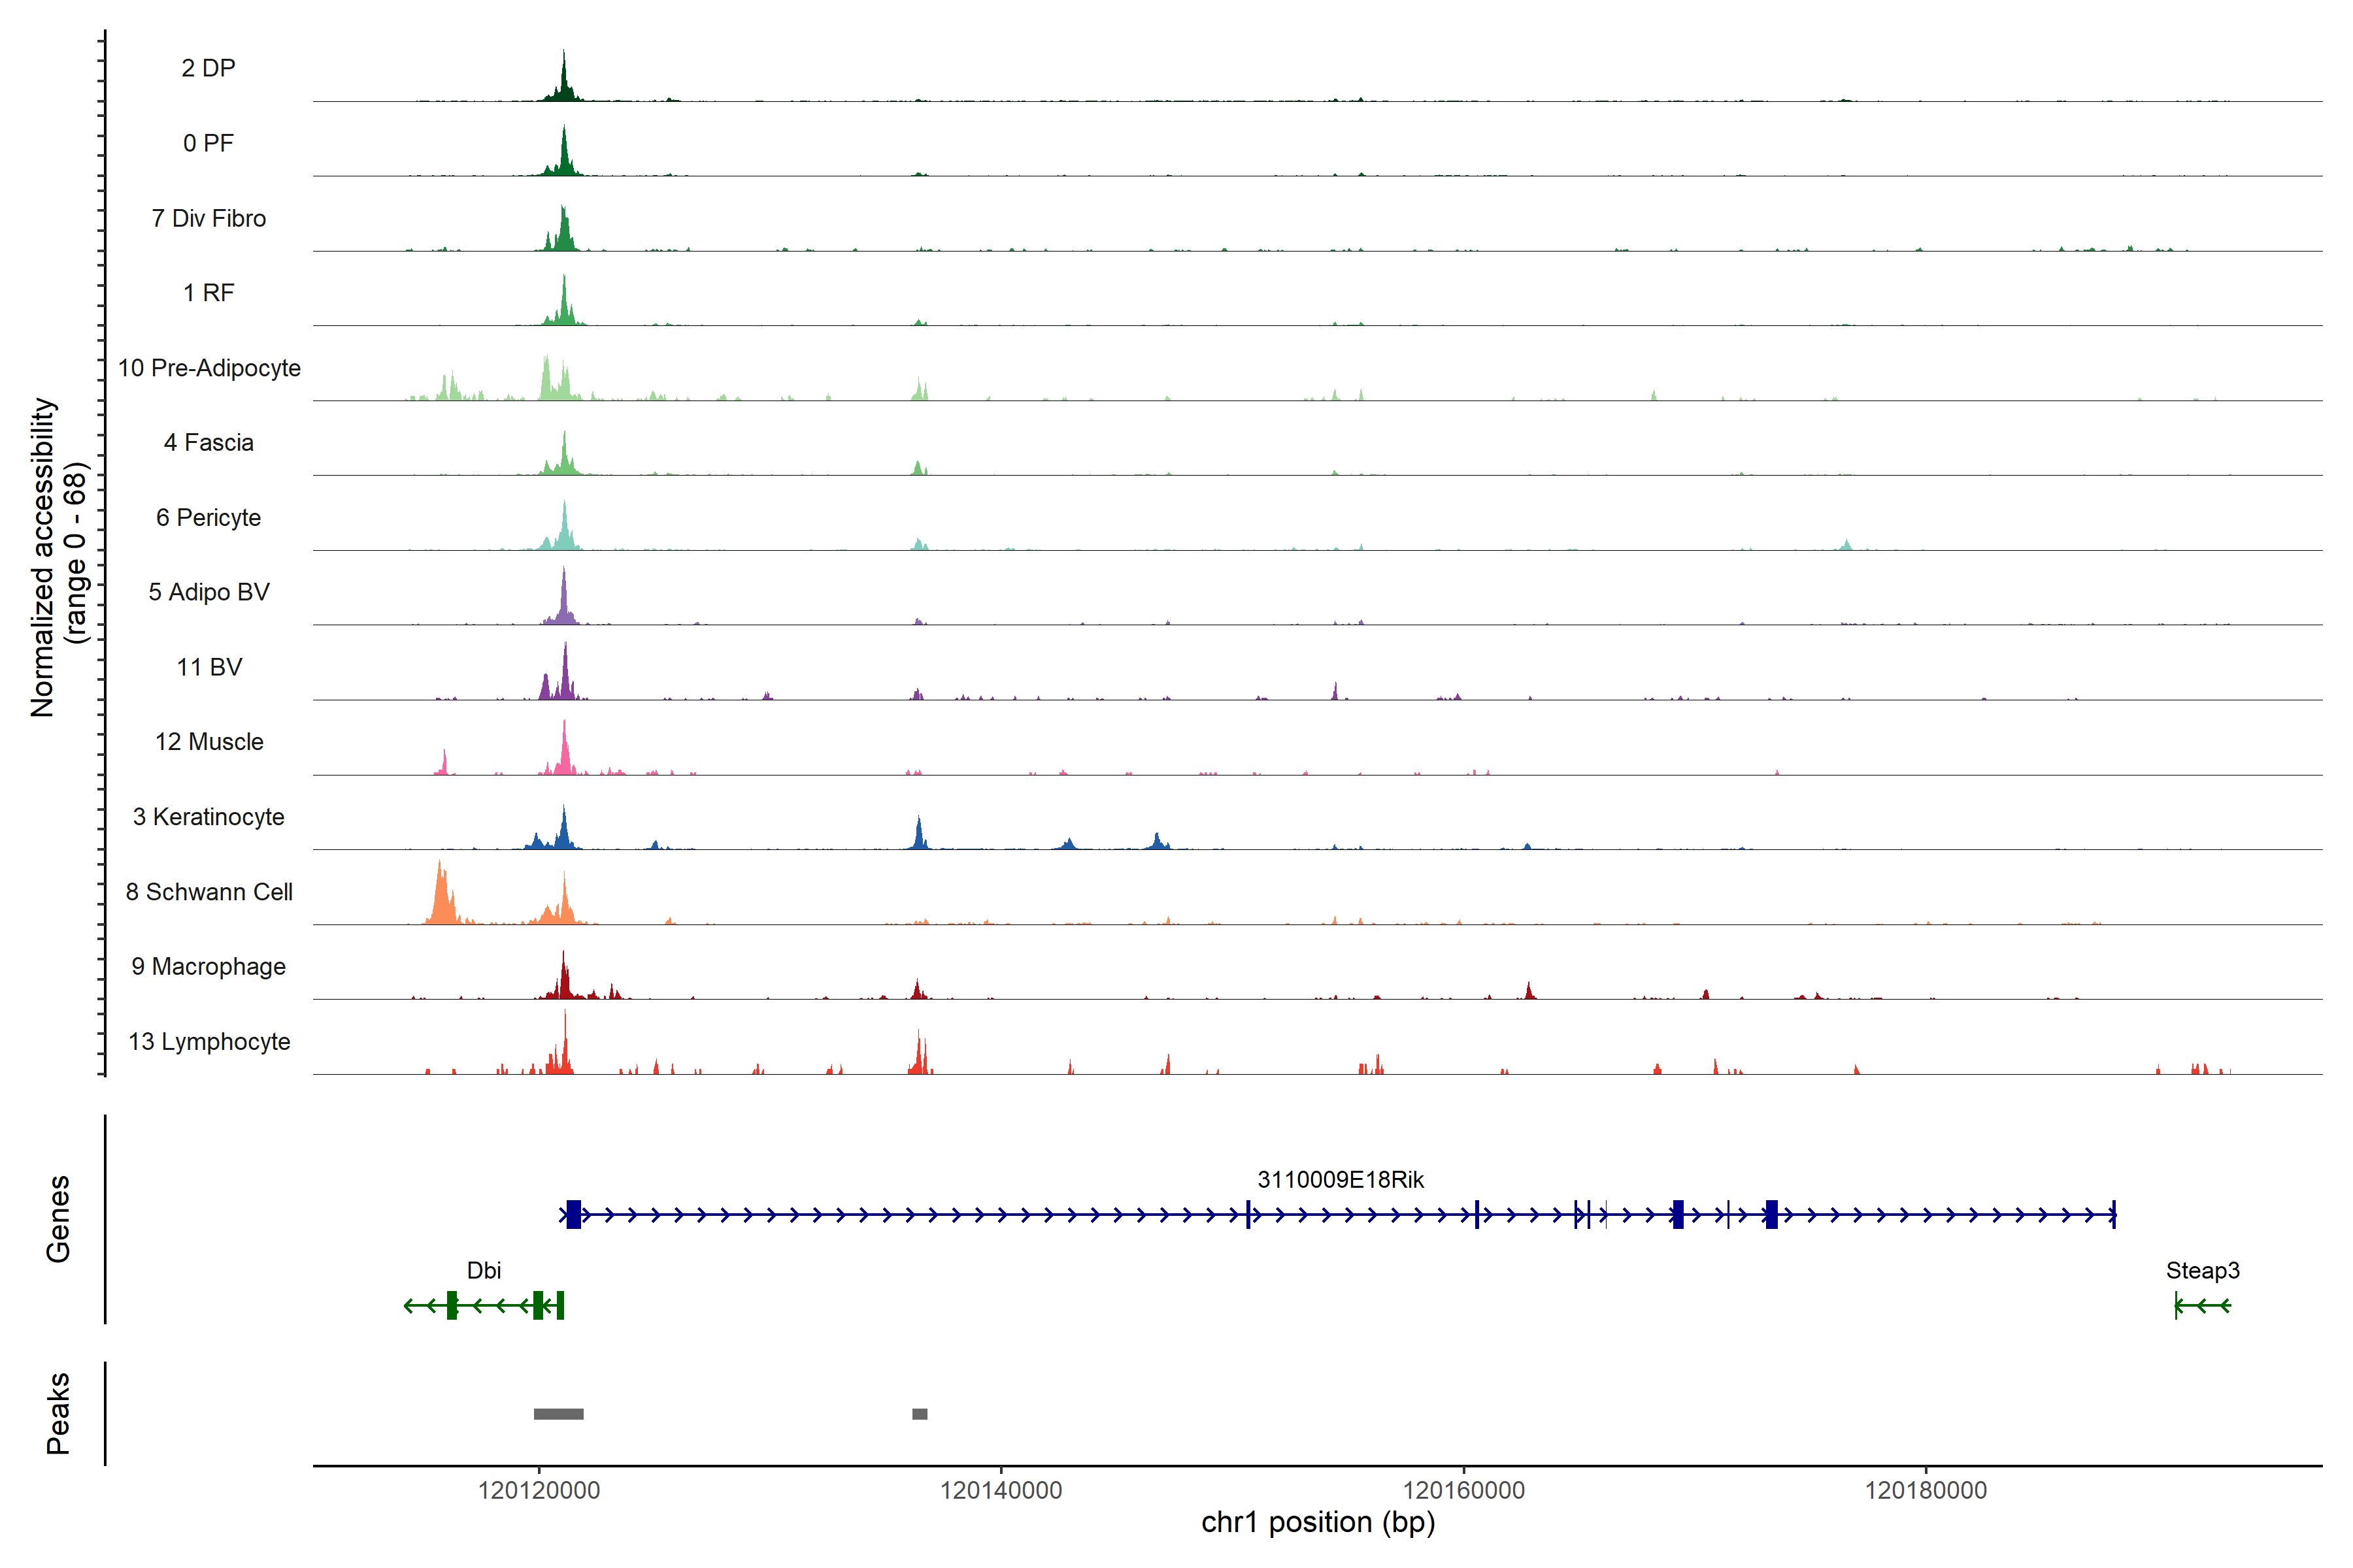Viewport: 2353px width, 1568px height.
Task: Click the first blue exon box of 3110009E18Rik
Action: point(573,1214)
